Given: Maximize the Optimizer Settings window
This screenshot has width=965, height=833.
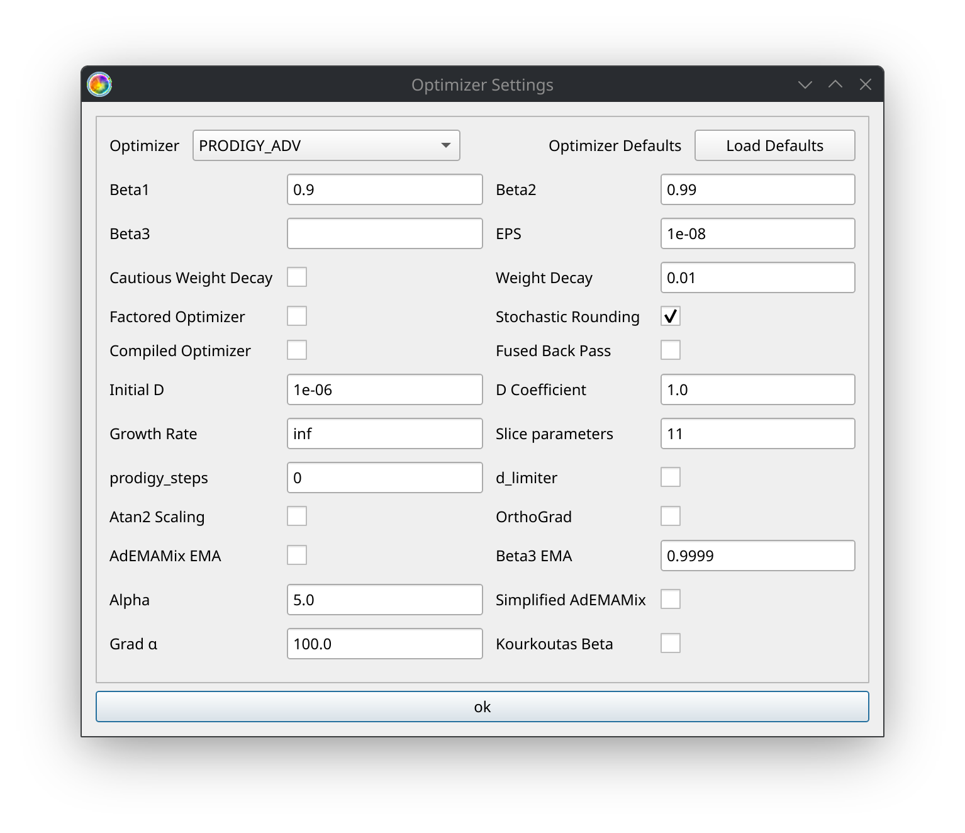Looking at the screenshot, I should point(835,84).
